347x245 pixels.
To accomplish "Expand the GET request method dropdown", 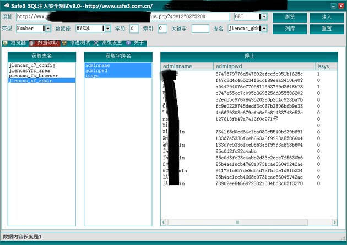I will pyautogui.click(x=263, y=17).
